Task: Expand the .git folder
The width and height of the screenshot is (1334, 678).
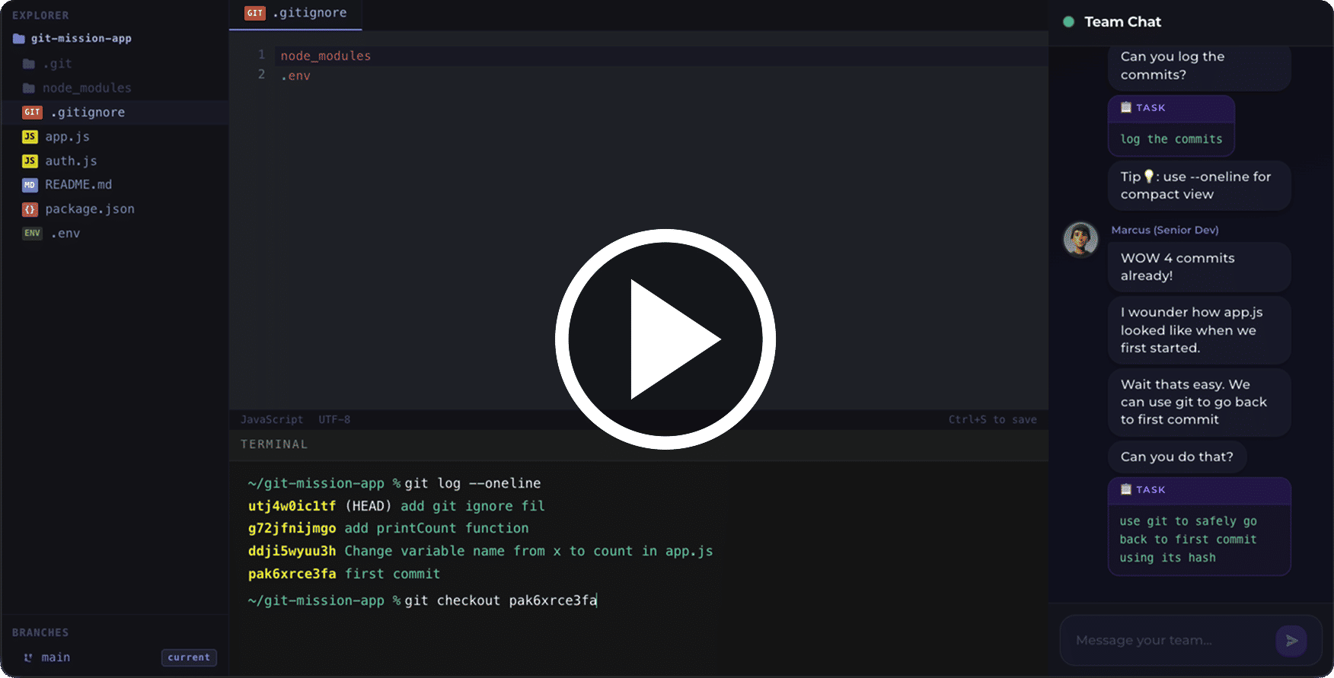Action: 115,64
